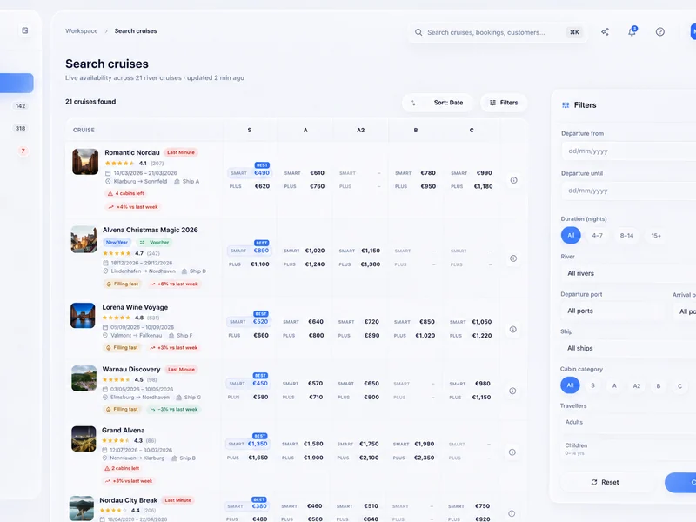Screen dimensions: 696x522
Task: Select duration 4–7 nights
Action: (x=597, y=235)
